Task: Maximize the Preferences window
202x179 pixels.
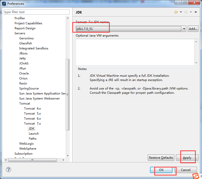Action: (x=185, y=3)
